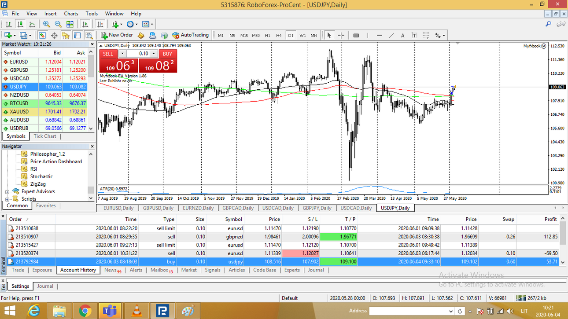Switch chart to bar chart mode
This screenshot has height=319, width=568.
click(x=8, y=24)
